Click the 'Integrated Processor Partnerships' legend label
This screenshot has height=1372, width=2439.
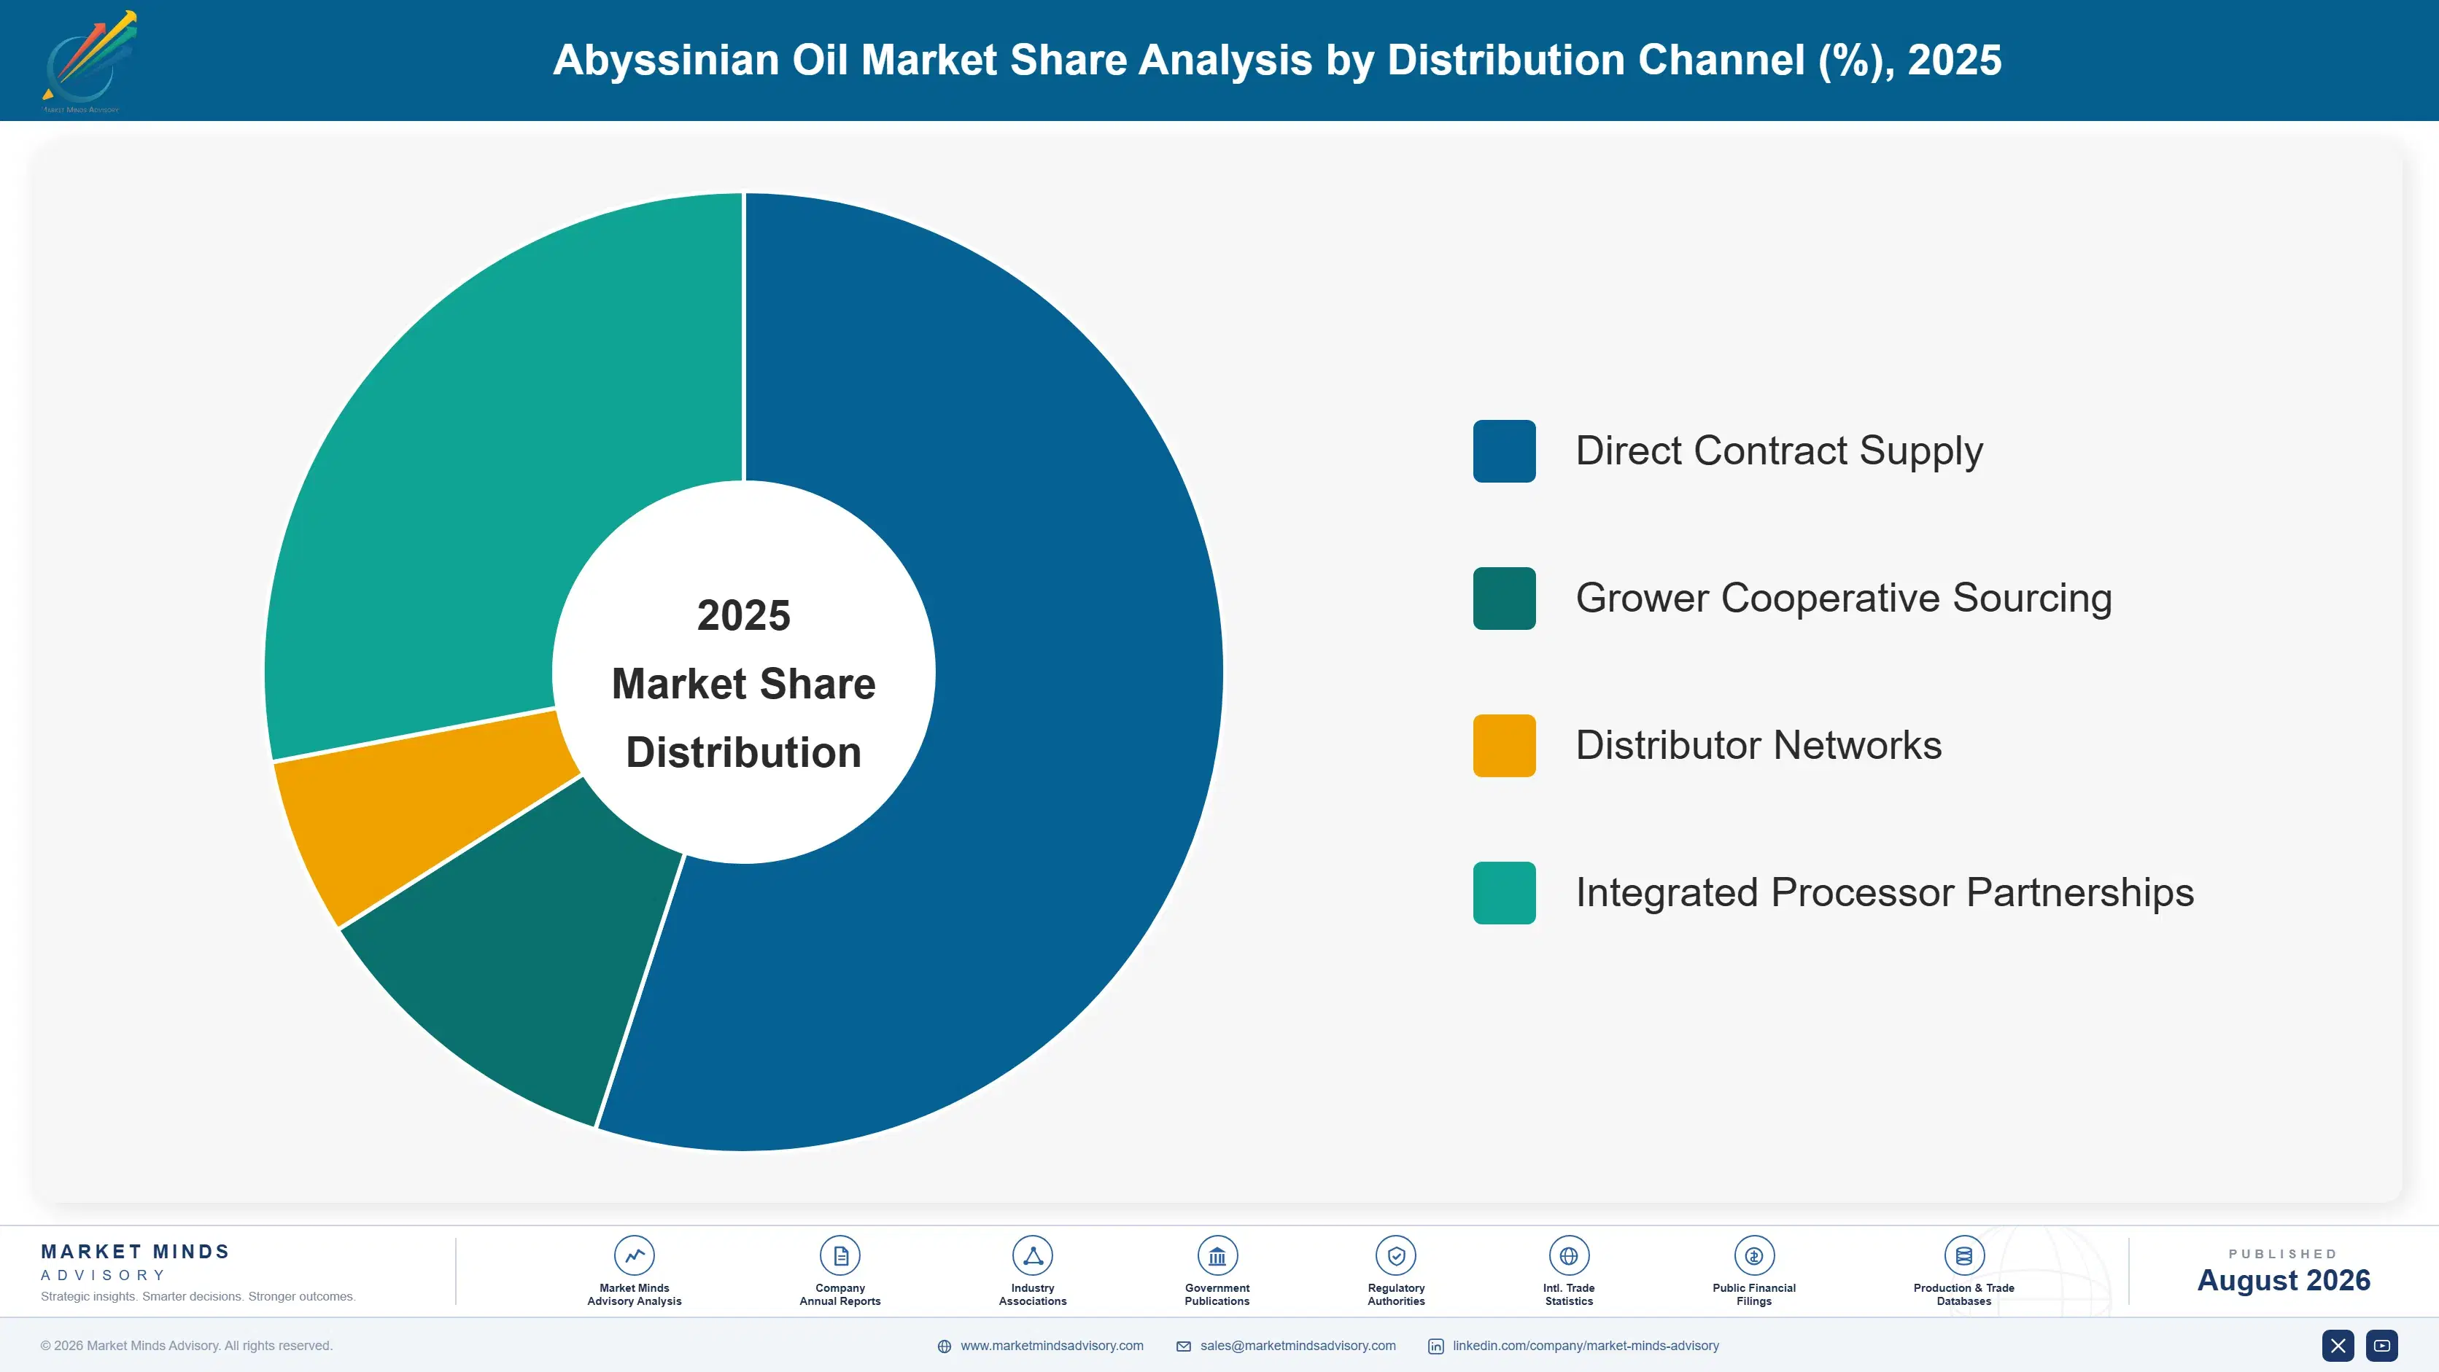tap(1884, 893)
